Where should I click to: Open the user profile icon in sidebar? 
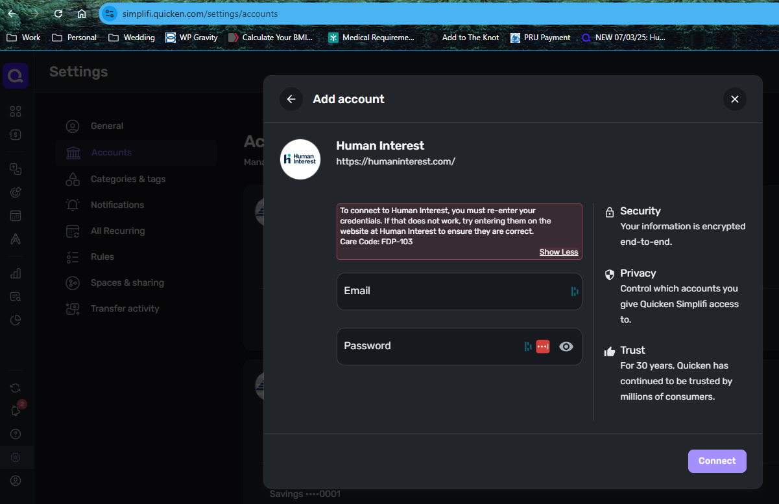coord(16,481)
